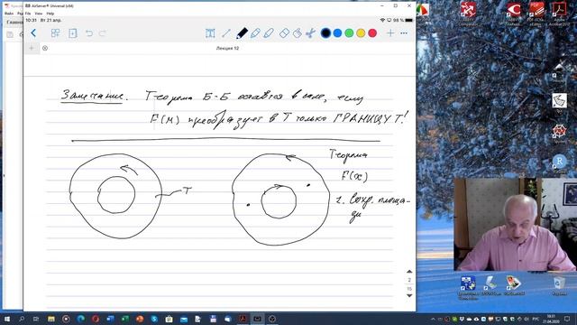Pick the yellow ink color

361,33
